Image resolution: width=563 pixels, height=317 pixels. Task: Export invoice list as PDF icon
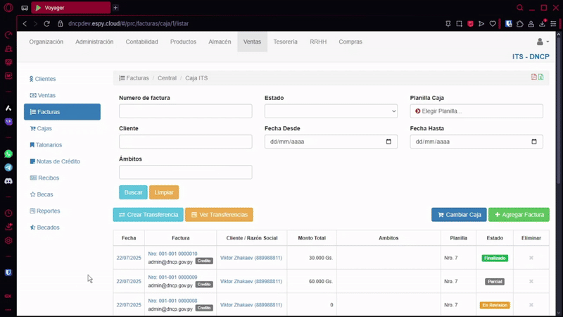pos(534,77)
